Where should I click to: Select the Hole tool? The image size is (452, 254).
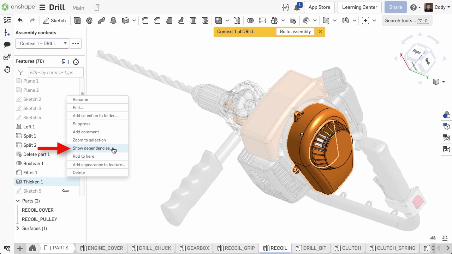[x=205, y=20]
